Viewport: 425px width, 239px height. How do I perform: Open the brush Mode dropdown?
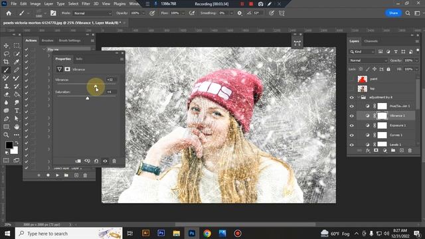(92, 13)
